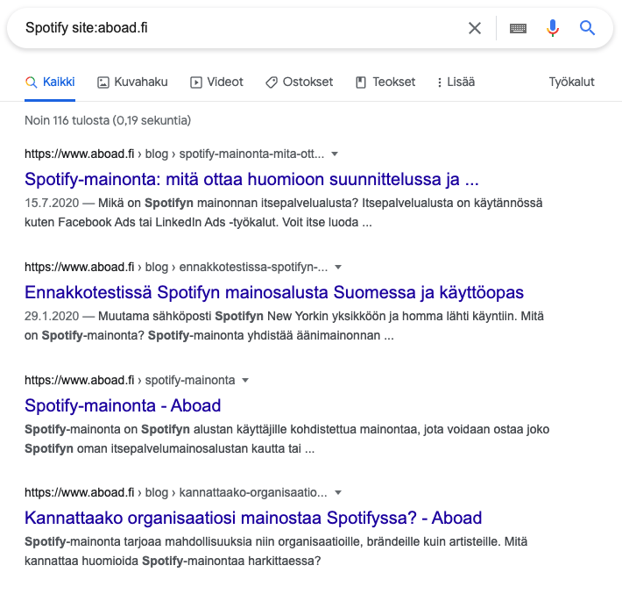This screenshot has height=594, width=622.
Task: Switch to the Videot tab
Action: [x=216, y=82]
